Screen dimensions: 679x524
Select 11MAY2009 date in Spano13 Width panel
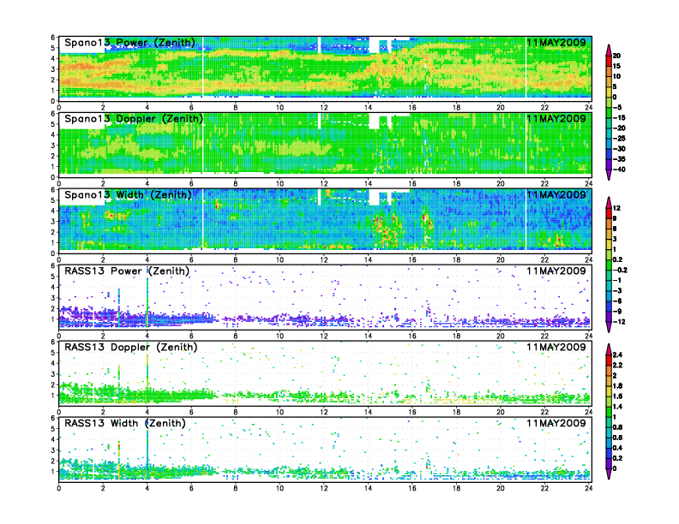[556, 194]
